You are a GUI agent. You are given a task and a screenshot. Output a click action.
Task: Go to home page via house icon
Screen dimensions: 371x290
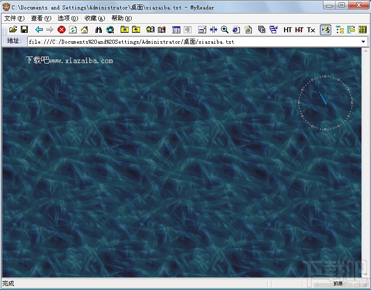tap(84, 30)
